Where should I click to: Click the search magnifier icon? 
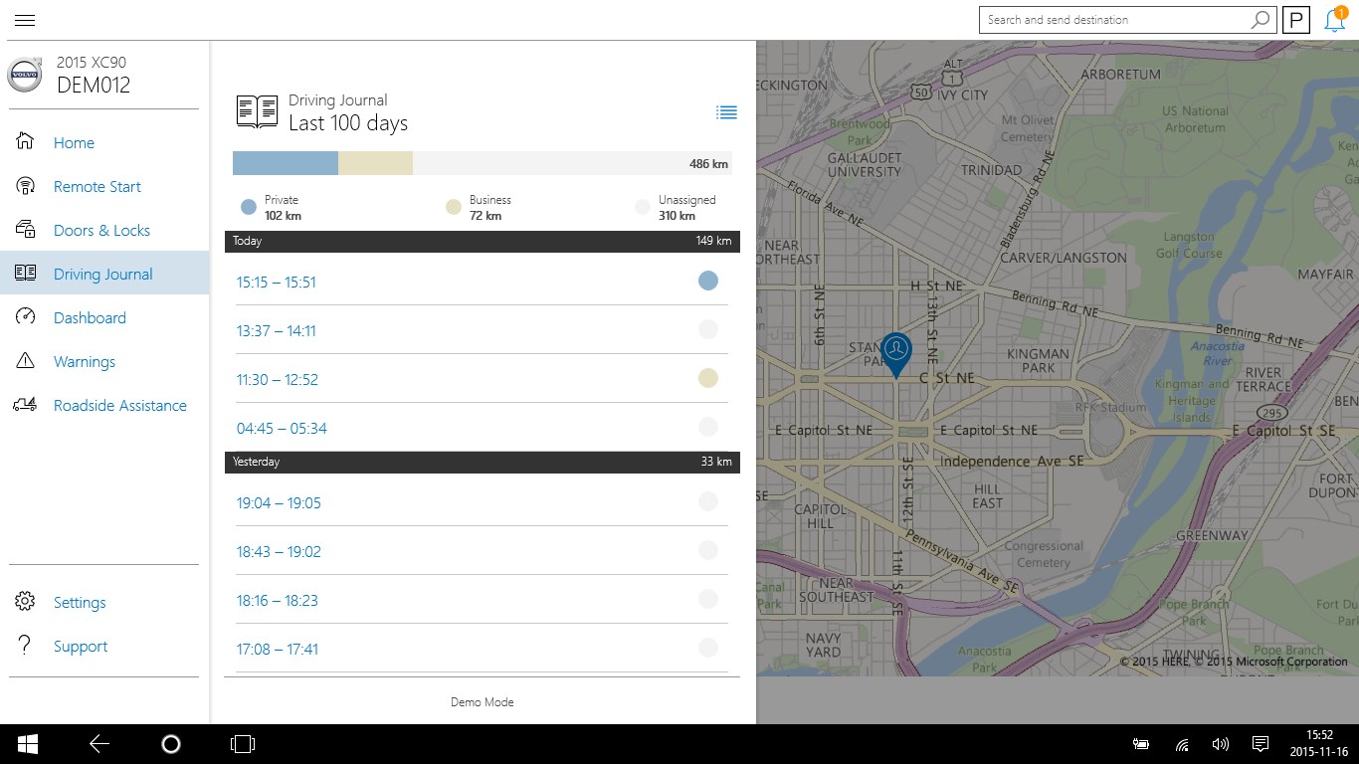coord(1261,20)
